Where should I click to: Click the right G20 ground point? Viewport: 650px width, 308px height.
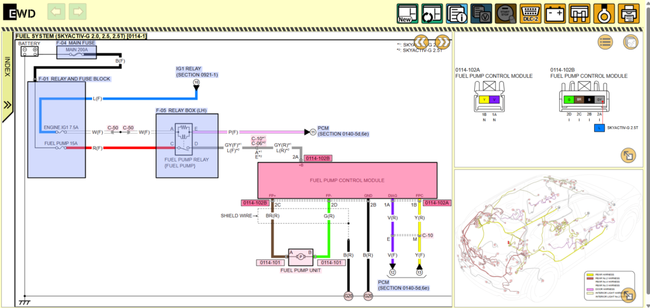(x=368, y=296)
